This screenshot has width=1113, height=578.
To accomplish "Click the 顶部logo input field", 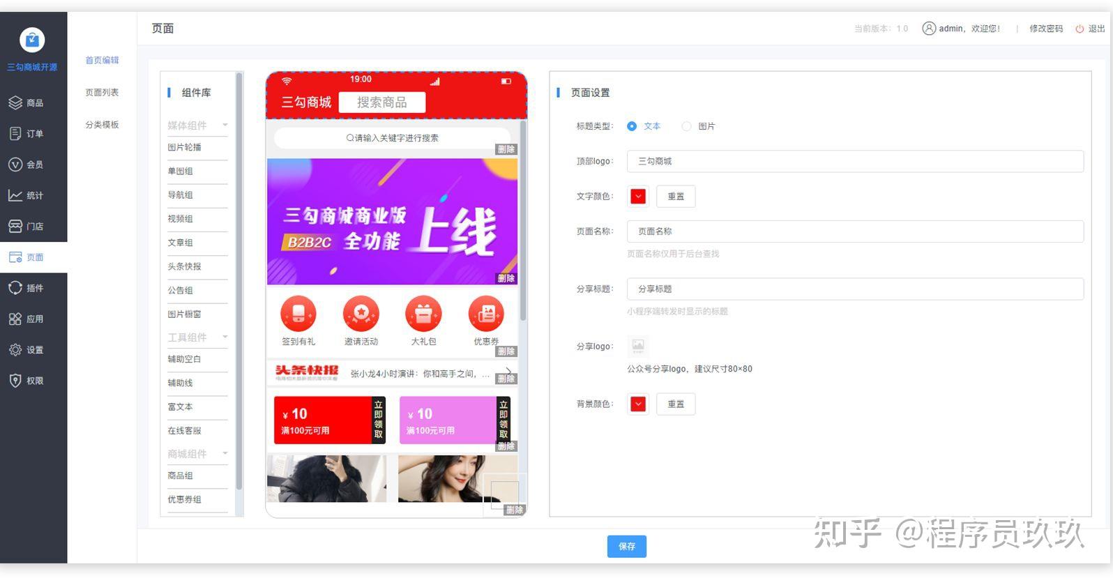I will click(x=855, y=161).
